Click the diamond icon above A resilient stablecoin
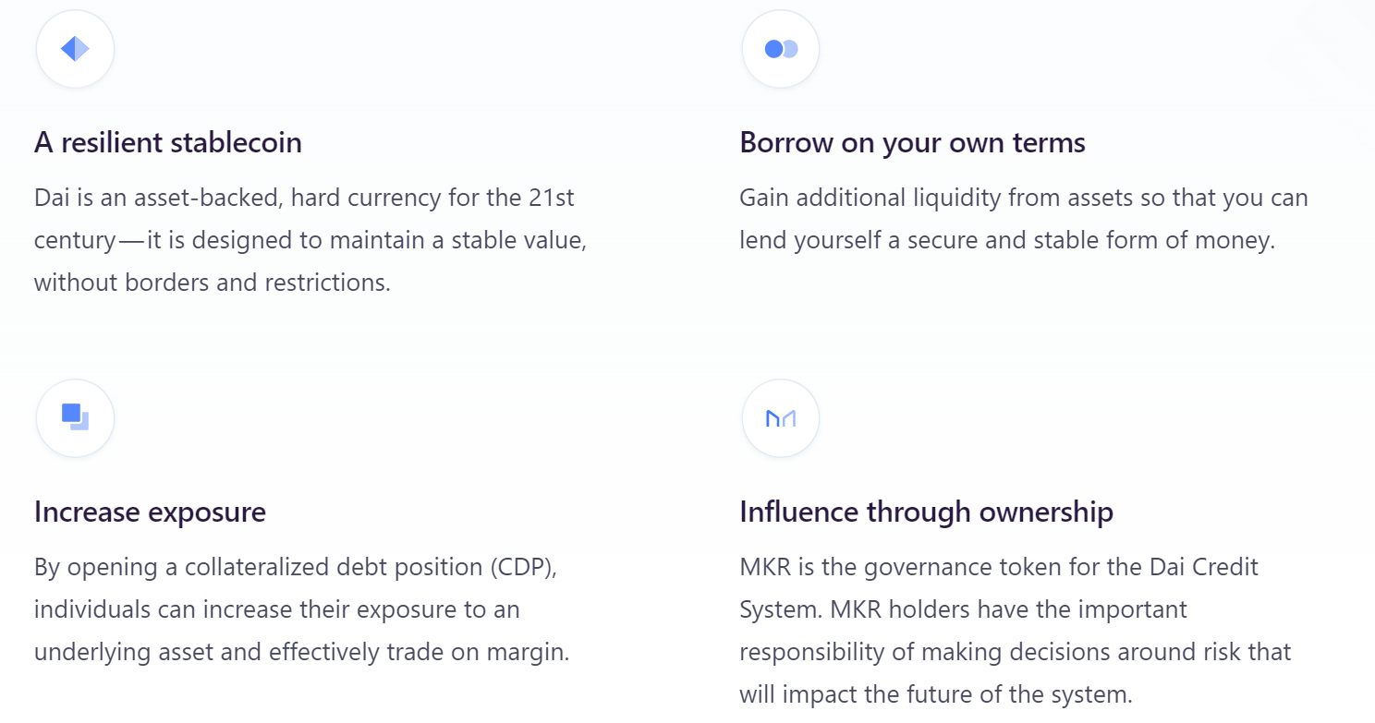 (75, 49)
